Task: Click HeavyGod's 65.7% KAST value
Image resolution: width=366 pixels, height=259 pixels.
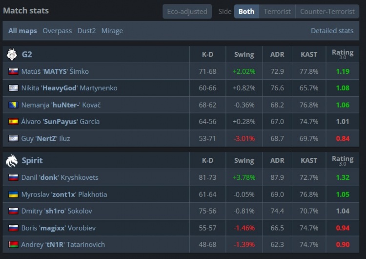Action: pos(309,88)
